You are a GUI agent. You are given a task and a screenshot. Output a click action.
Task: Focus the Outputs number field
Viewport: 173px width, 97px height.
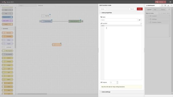tap(113, 82)
